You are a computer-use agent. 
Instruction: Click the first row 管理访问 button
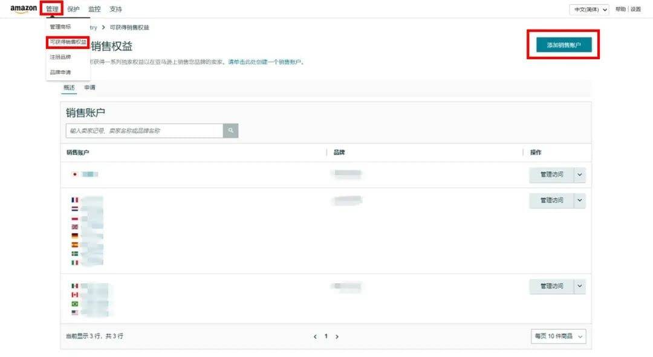click(x=551, y=175)
